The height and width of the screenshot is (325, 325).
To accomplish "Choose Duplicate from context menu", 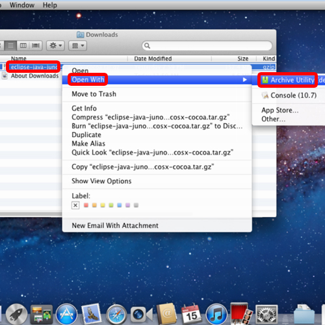I will point(86,135).
